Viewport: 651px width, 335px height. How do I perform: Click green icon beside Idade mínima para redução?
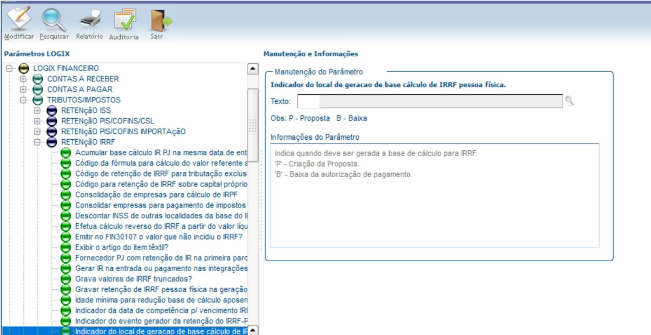pyautogui.click(x=66, y=300)
